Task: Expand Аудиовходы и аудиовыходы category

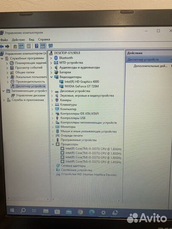Action: 51,67
